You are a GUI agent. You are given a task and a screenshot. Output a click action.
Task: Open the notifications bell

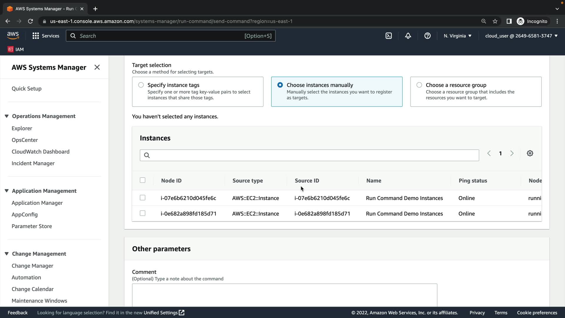pyautogui.click(x=408, y=36)
